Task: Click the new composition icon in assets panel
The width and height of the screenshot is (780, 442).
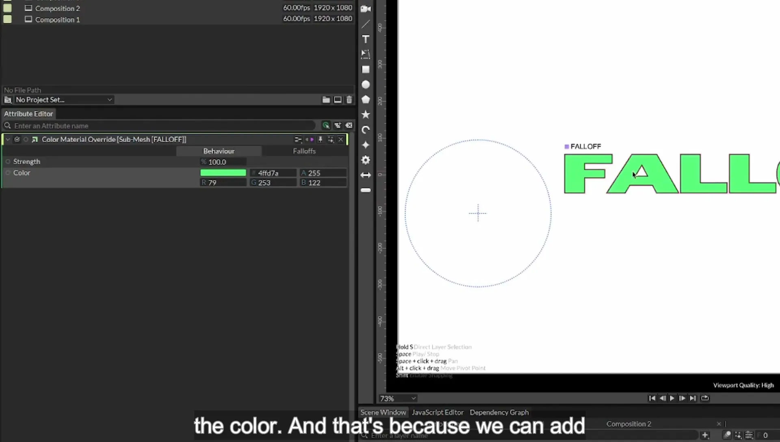Action: tap(338, 100)
